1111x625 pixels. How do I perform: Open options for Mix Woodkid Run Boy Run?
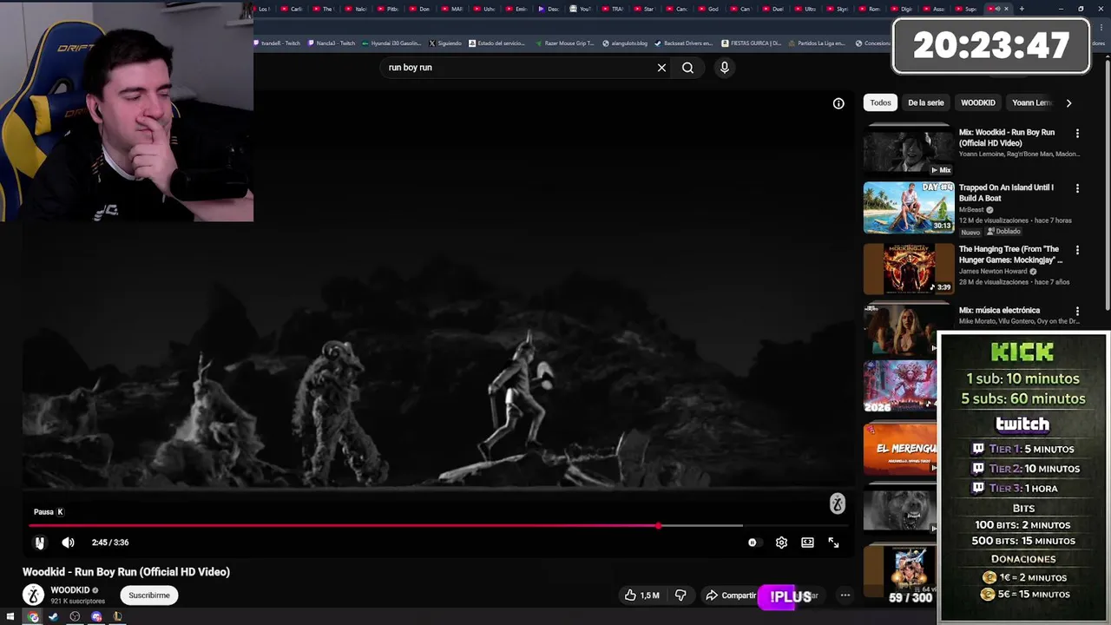pyautogui.click(x=1077, y=134)
